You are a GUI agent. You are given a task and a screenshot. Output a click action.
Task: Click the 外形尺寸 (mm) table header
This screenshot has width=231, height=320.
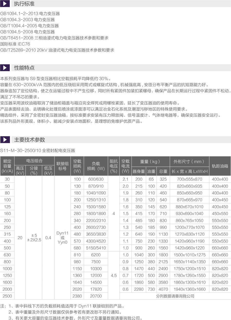[x=189, y=161]
